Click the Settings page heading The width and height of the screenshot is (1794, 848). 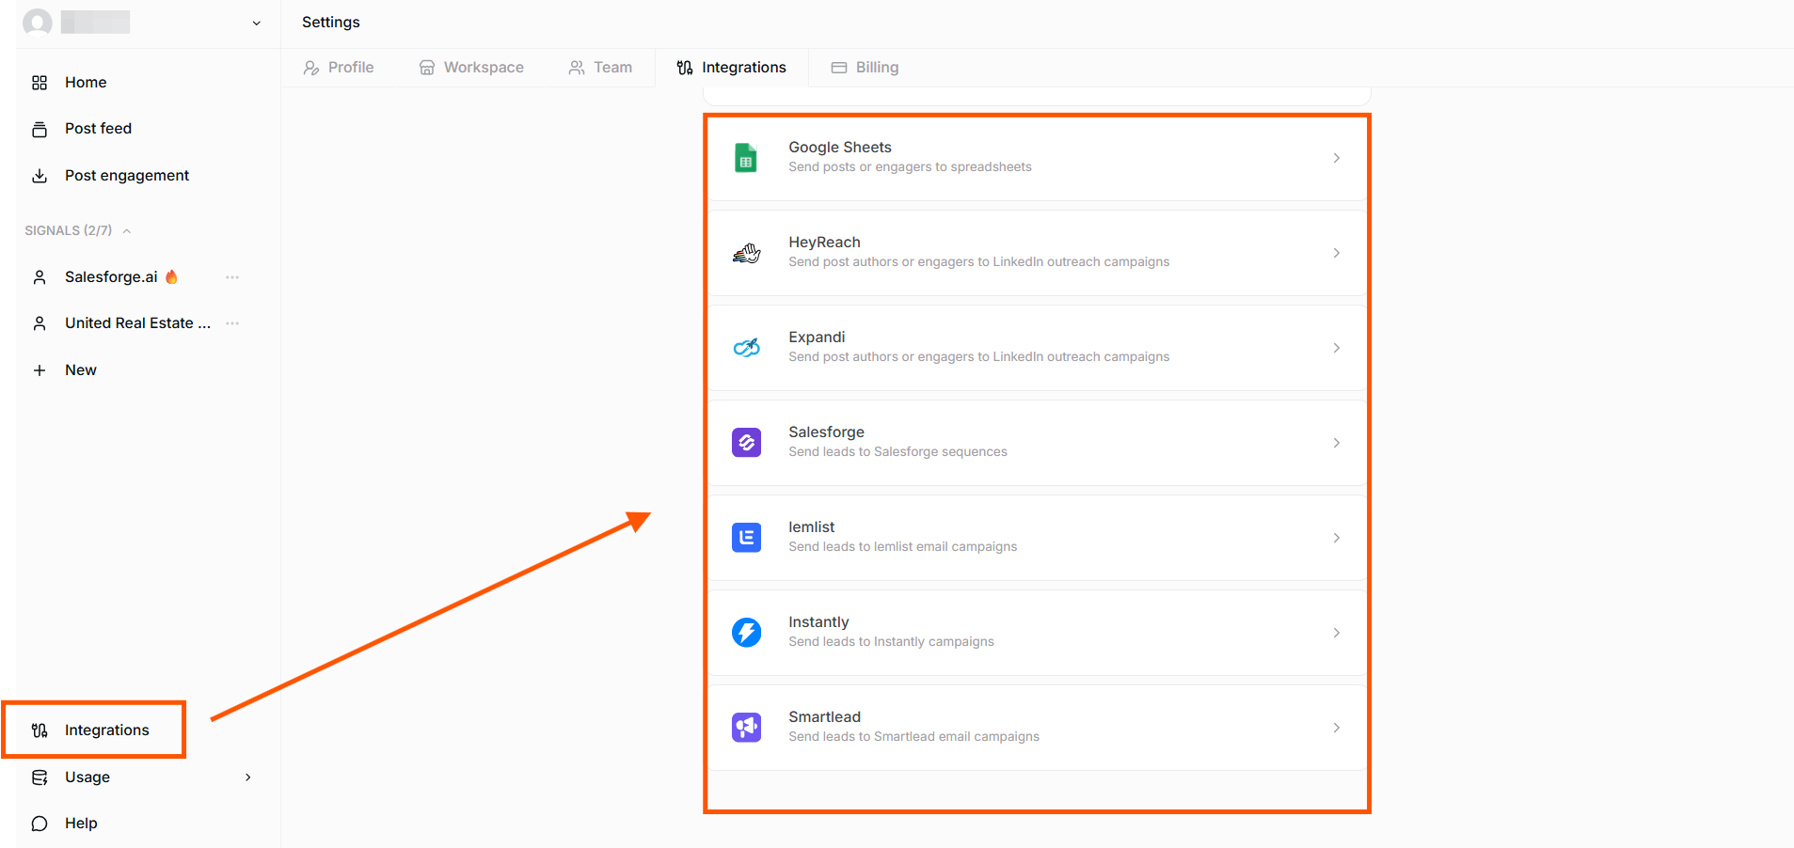coord(331,23)
